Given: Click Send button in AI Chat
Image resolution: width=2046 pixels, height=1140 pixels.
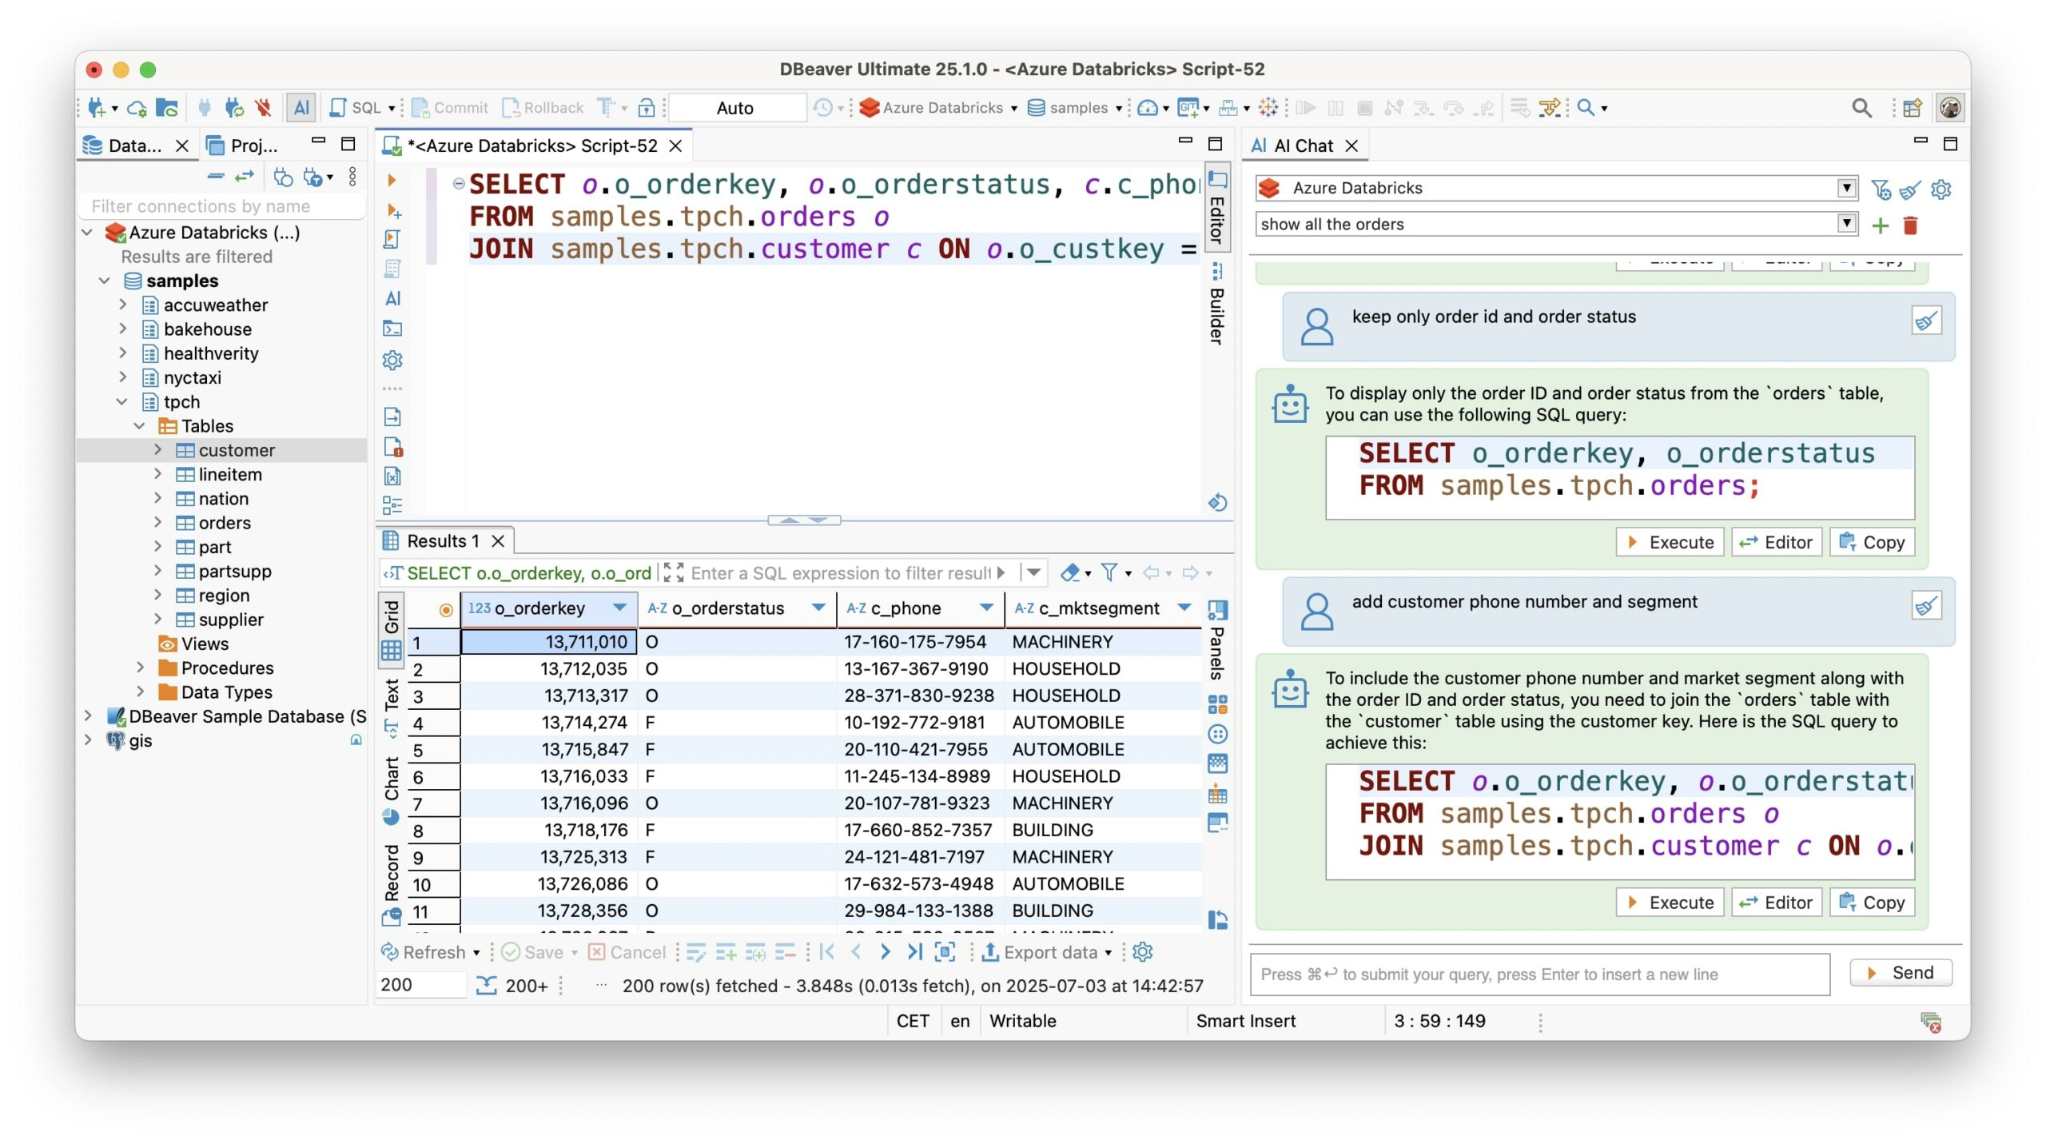Looking at the screenshot, I should coord(1901,973).
